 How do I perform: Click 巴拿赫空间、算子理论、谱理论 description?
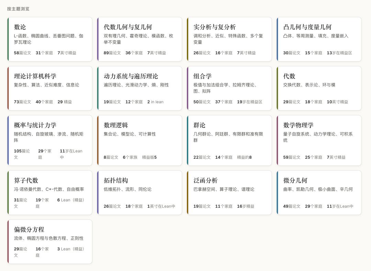pos(224,189)
